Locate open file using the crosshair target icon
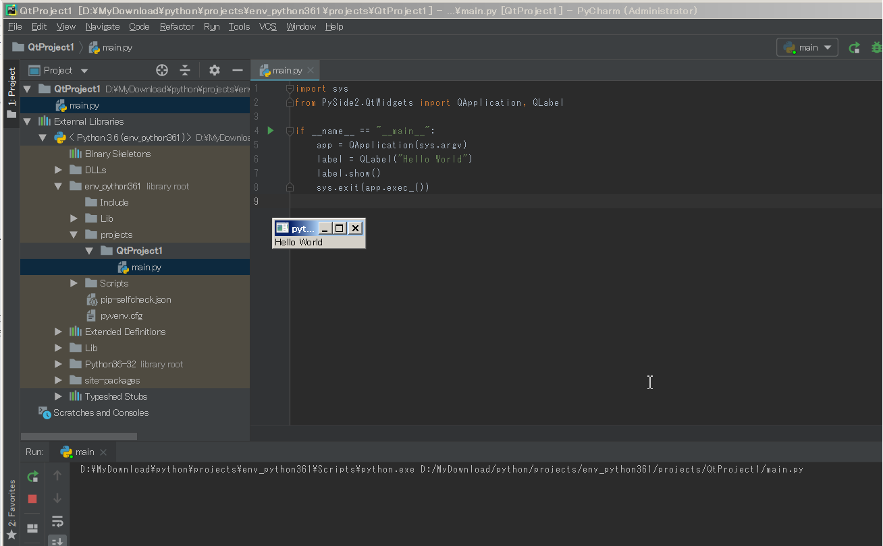The image size is (883, 546). pos(161,70)
